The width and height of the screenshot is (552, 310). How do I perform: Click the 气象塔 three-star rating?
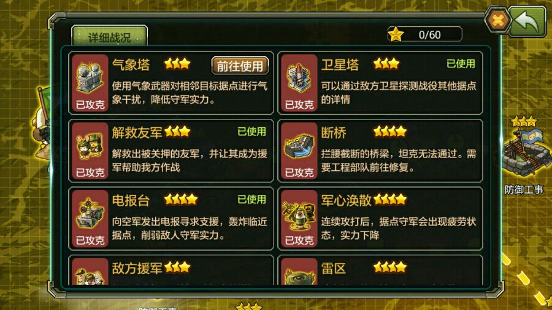pyautogui.click(x=177, y=64)
